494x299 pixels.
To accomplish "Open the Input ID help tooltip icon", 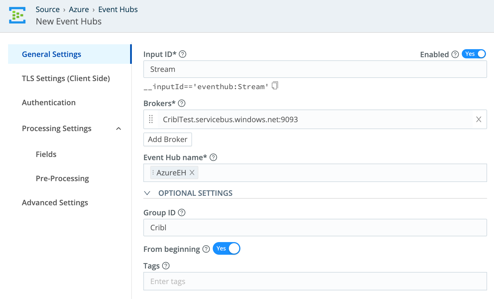I will (183, 54).
